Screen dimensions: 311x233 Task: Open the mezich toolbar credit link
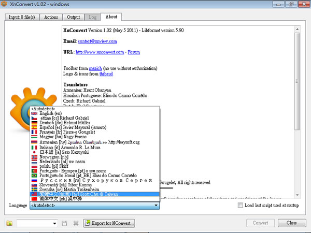click(x=95, y=68)
